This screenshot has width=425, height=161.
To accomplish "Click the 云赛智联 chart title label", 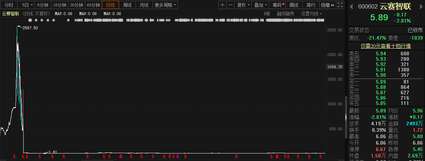I will tap(10, 14).
